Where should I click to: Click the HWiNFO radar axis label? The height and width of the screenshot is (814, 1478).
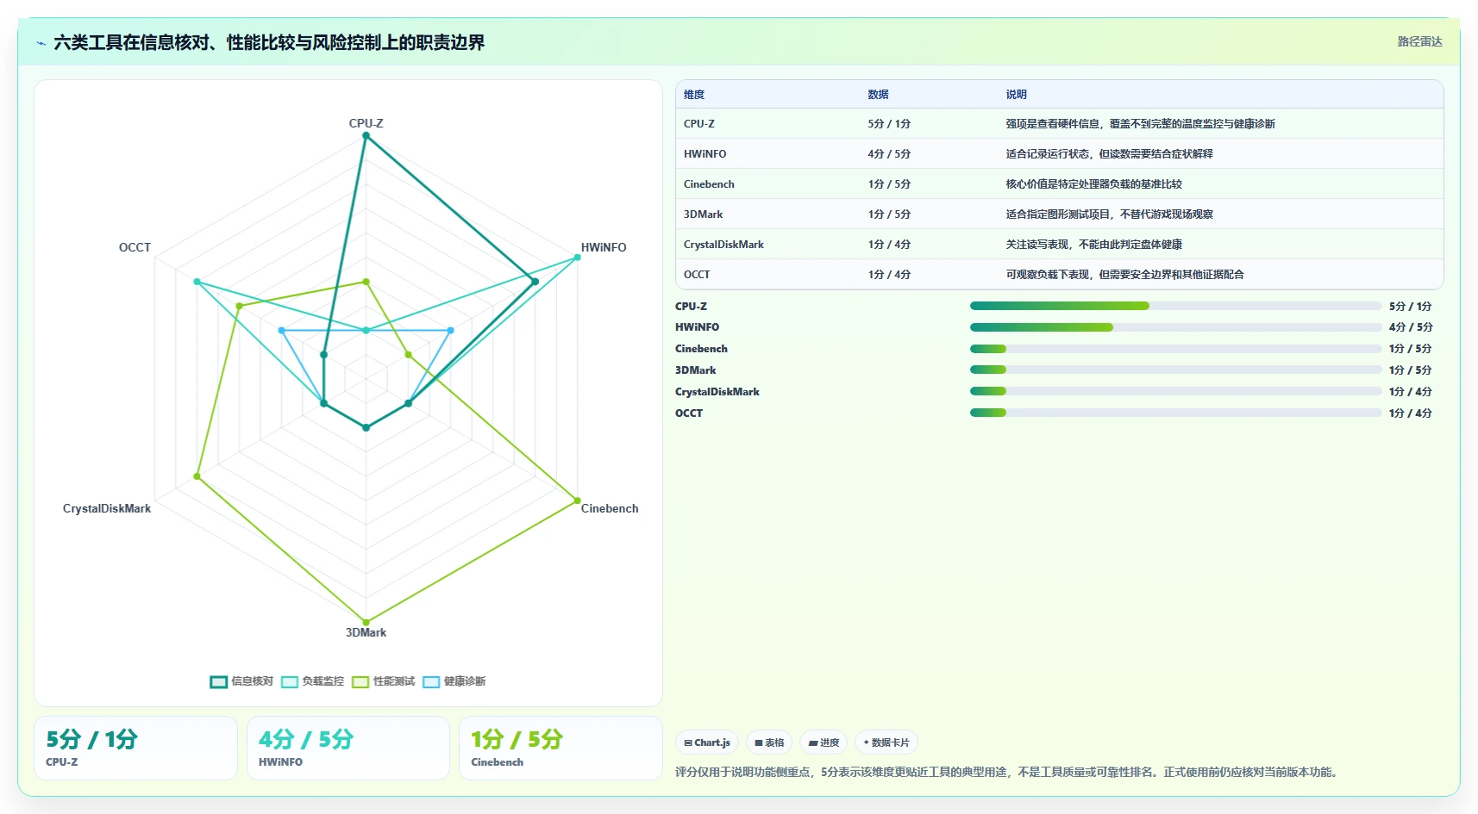(604, 247)
